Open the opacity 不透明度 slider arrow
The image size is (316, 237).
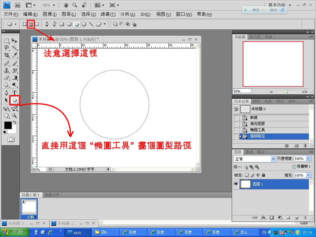click(x=308, y=159)
